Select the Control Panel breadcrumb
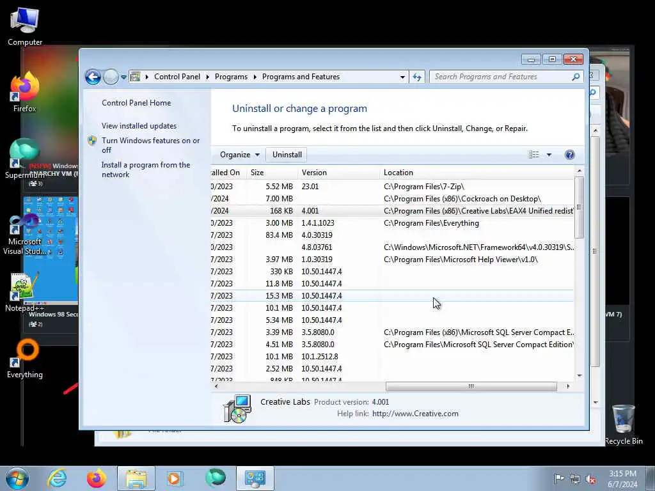 pyautogui.click(x=177, y=77)
